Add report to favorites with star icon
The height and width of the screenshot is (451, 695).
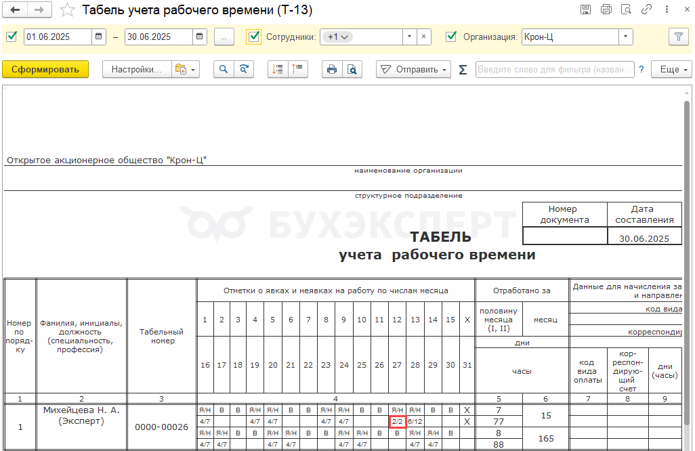[x=67, y=9]
